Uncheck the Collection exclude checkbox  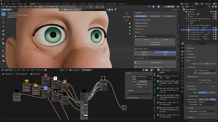(211, 12)
